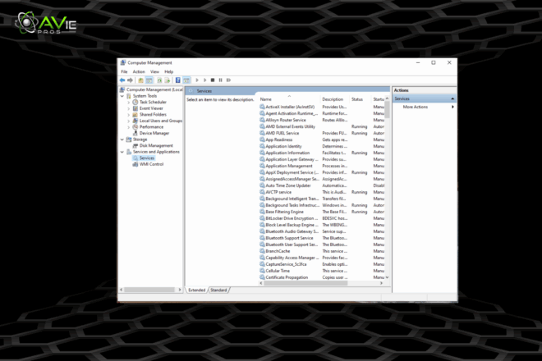Image resolution: width=542 pixels, height=361 pixels.
Task: Select WMI Control in the tree
Action: tap(151, 164)
